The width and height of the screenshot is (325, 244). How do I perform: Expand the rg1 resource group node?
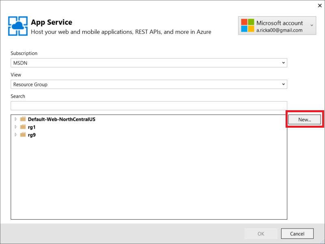[16, 127]
